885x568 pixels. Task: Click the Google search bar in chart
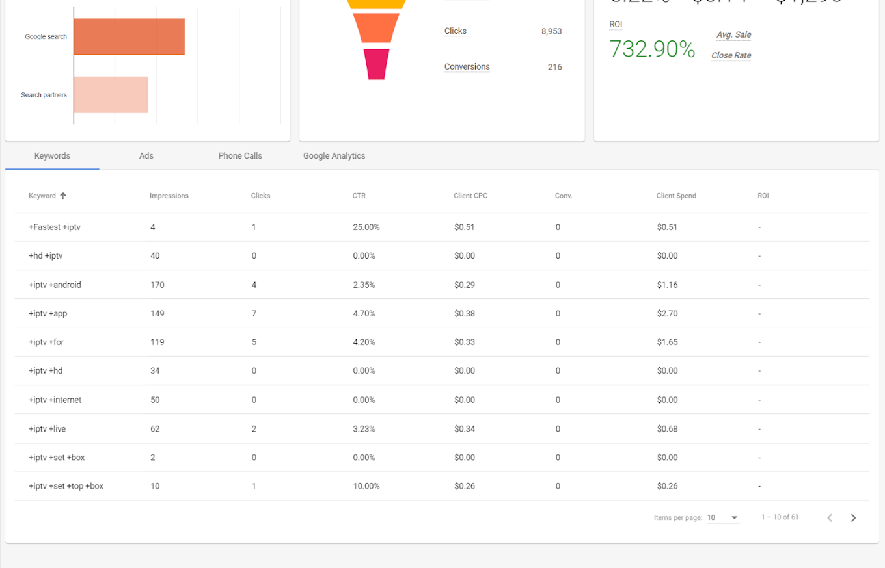click(129, 36)
